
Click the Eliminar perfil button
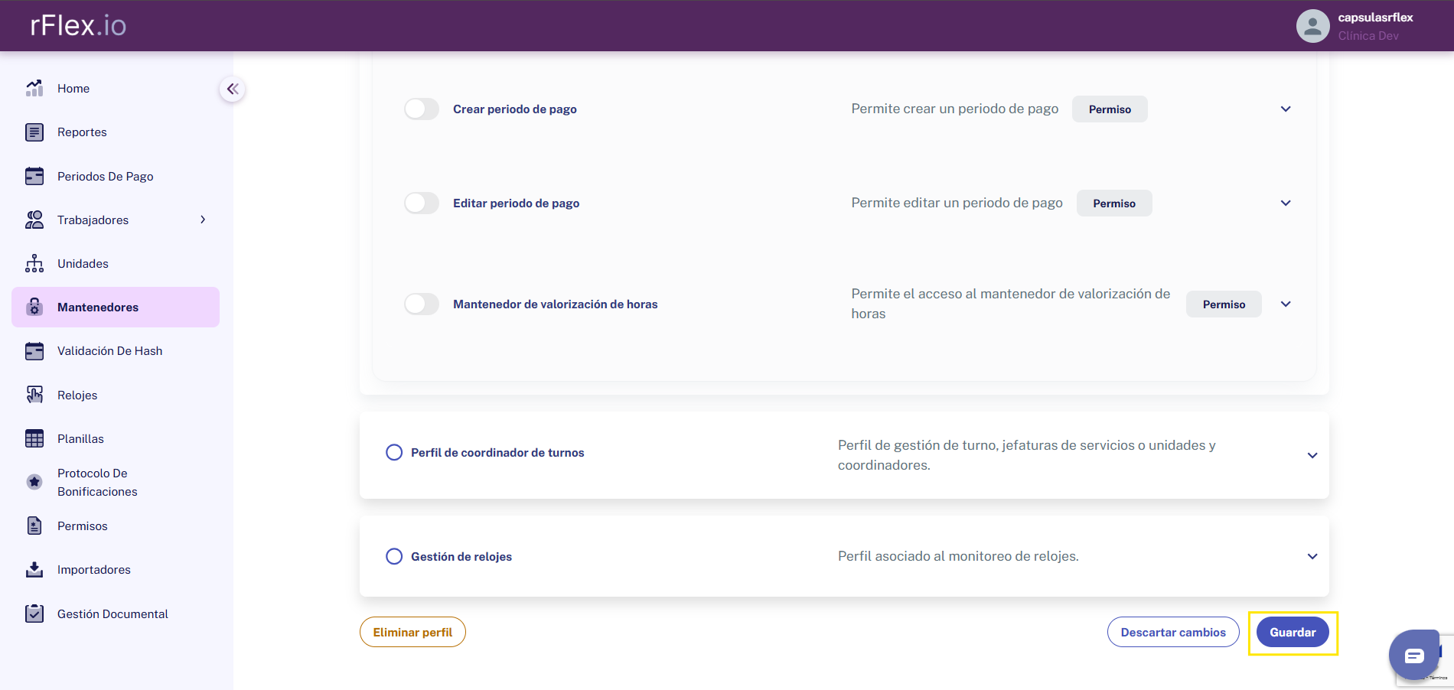412,633
